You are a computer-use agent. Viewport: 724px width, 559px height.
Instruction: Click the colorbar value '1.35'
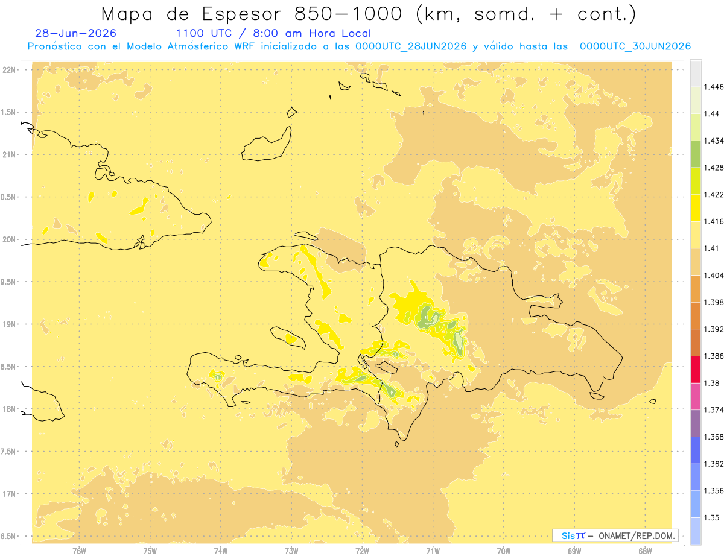click(711, 517)
